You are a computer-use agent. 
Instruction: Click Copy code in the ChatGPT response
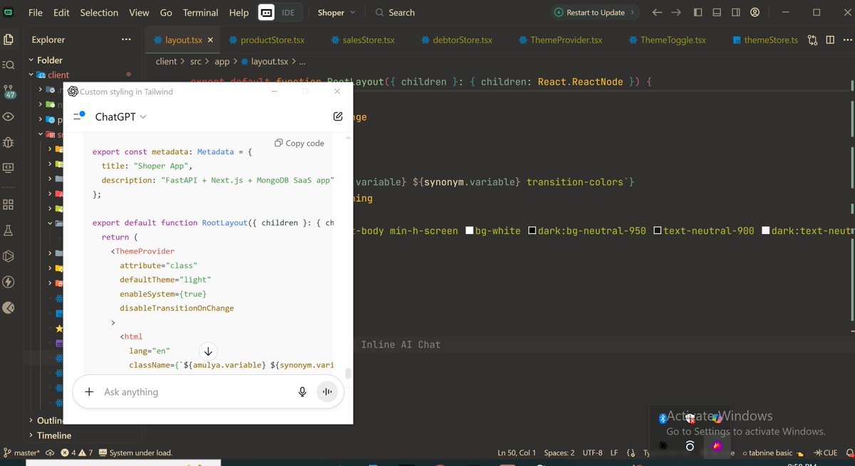[x=299, y=143]
